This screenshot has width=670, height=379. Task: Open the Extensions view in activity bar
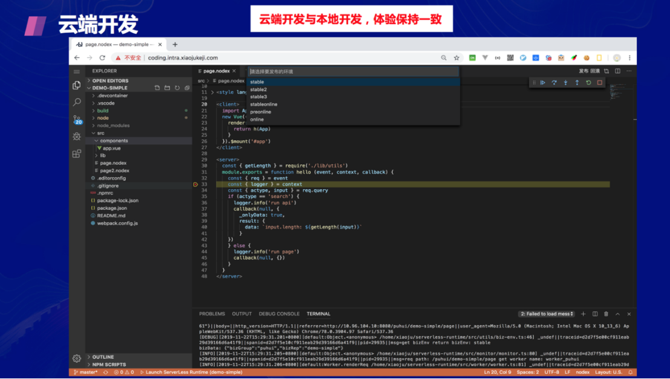tap(77, 154)
